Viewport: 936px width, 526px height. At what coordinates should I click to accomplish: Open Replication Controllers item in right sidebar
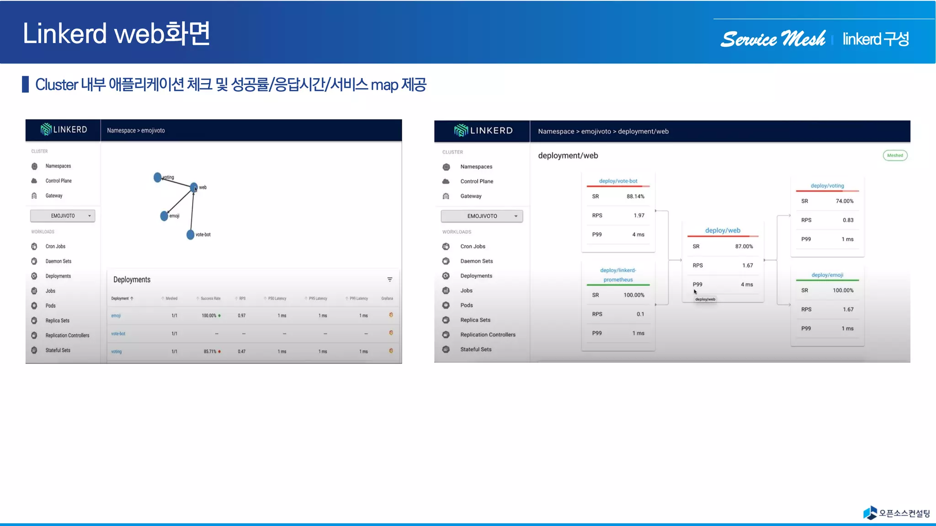[x=488, y=335]
